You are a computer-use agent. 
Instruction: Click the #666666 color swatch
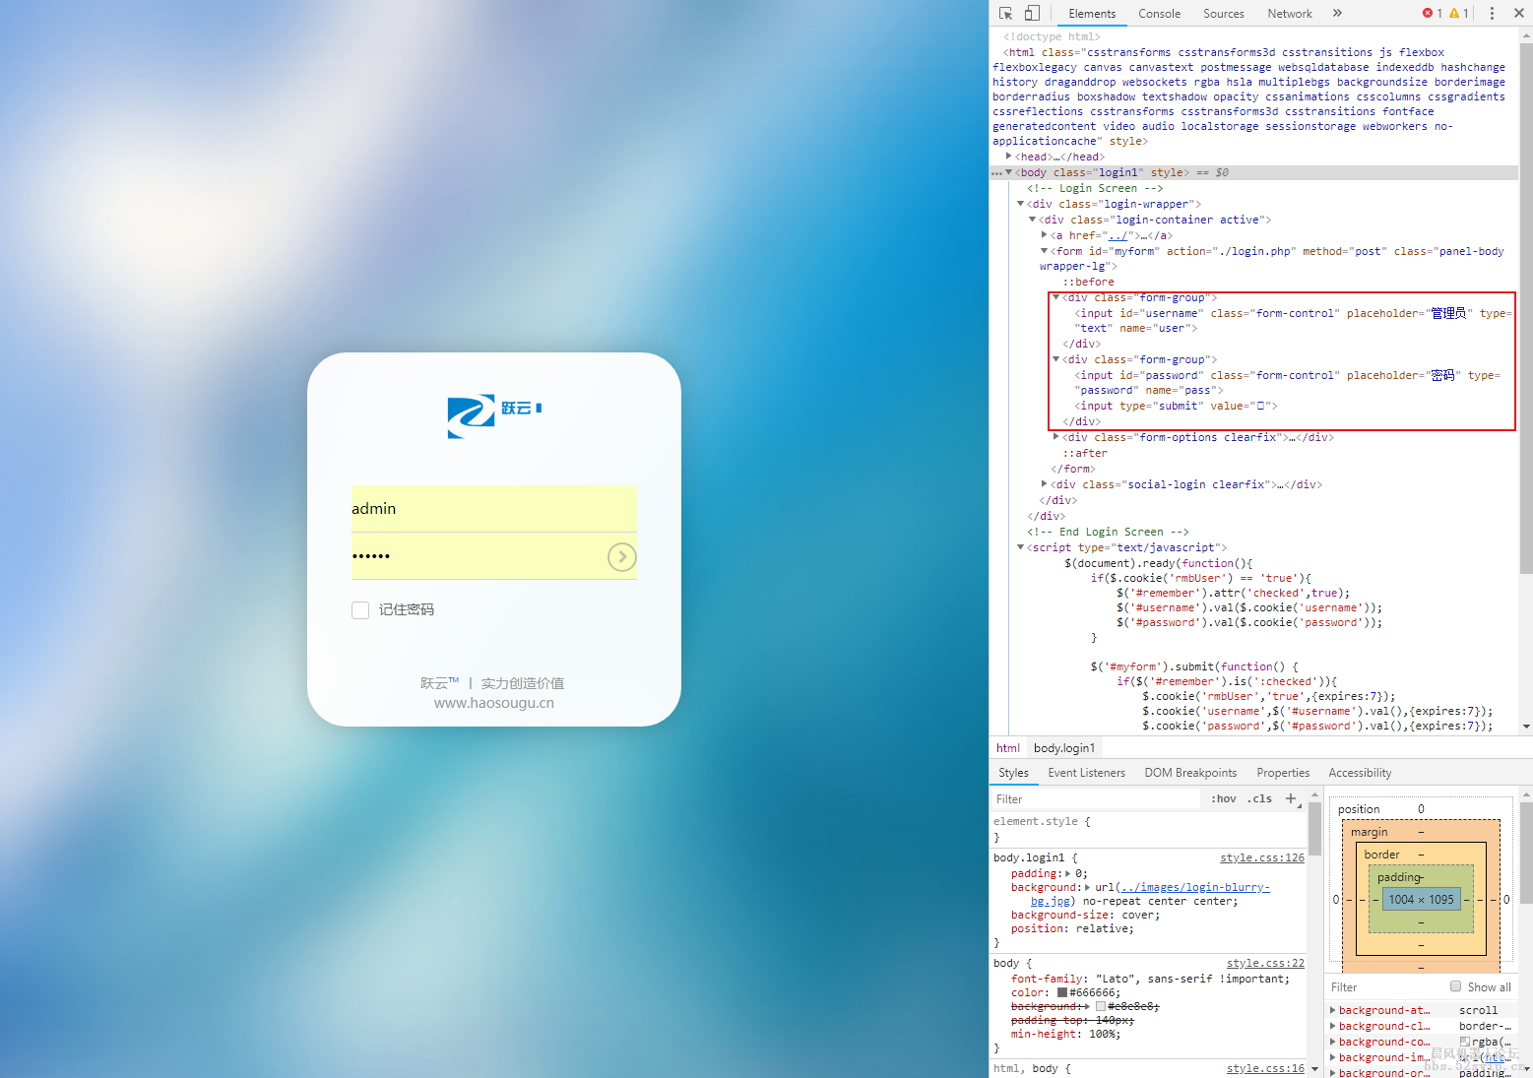[x=1062, y=992]
